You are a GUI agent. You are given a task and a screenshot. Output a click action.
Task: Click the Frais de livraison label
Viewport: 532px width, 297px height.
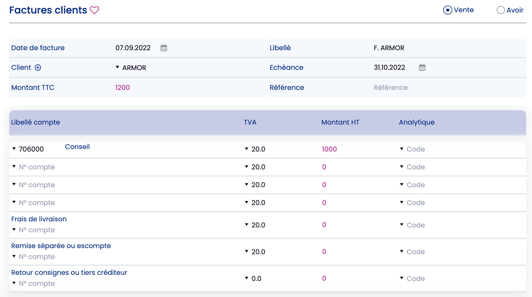click(x=39, y=219)
